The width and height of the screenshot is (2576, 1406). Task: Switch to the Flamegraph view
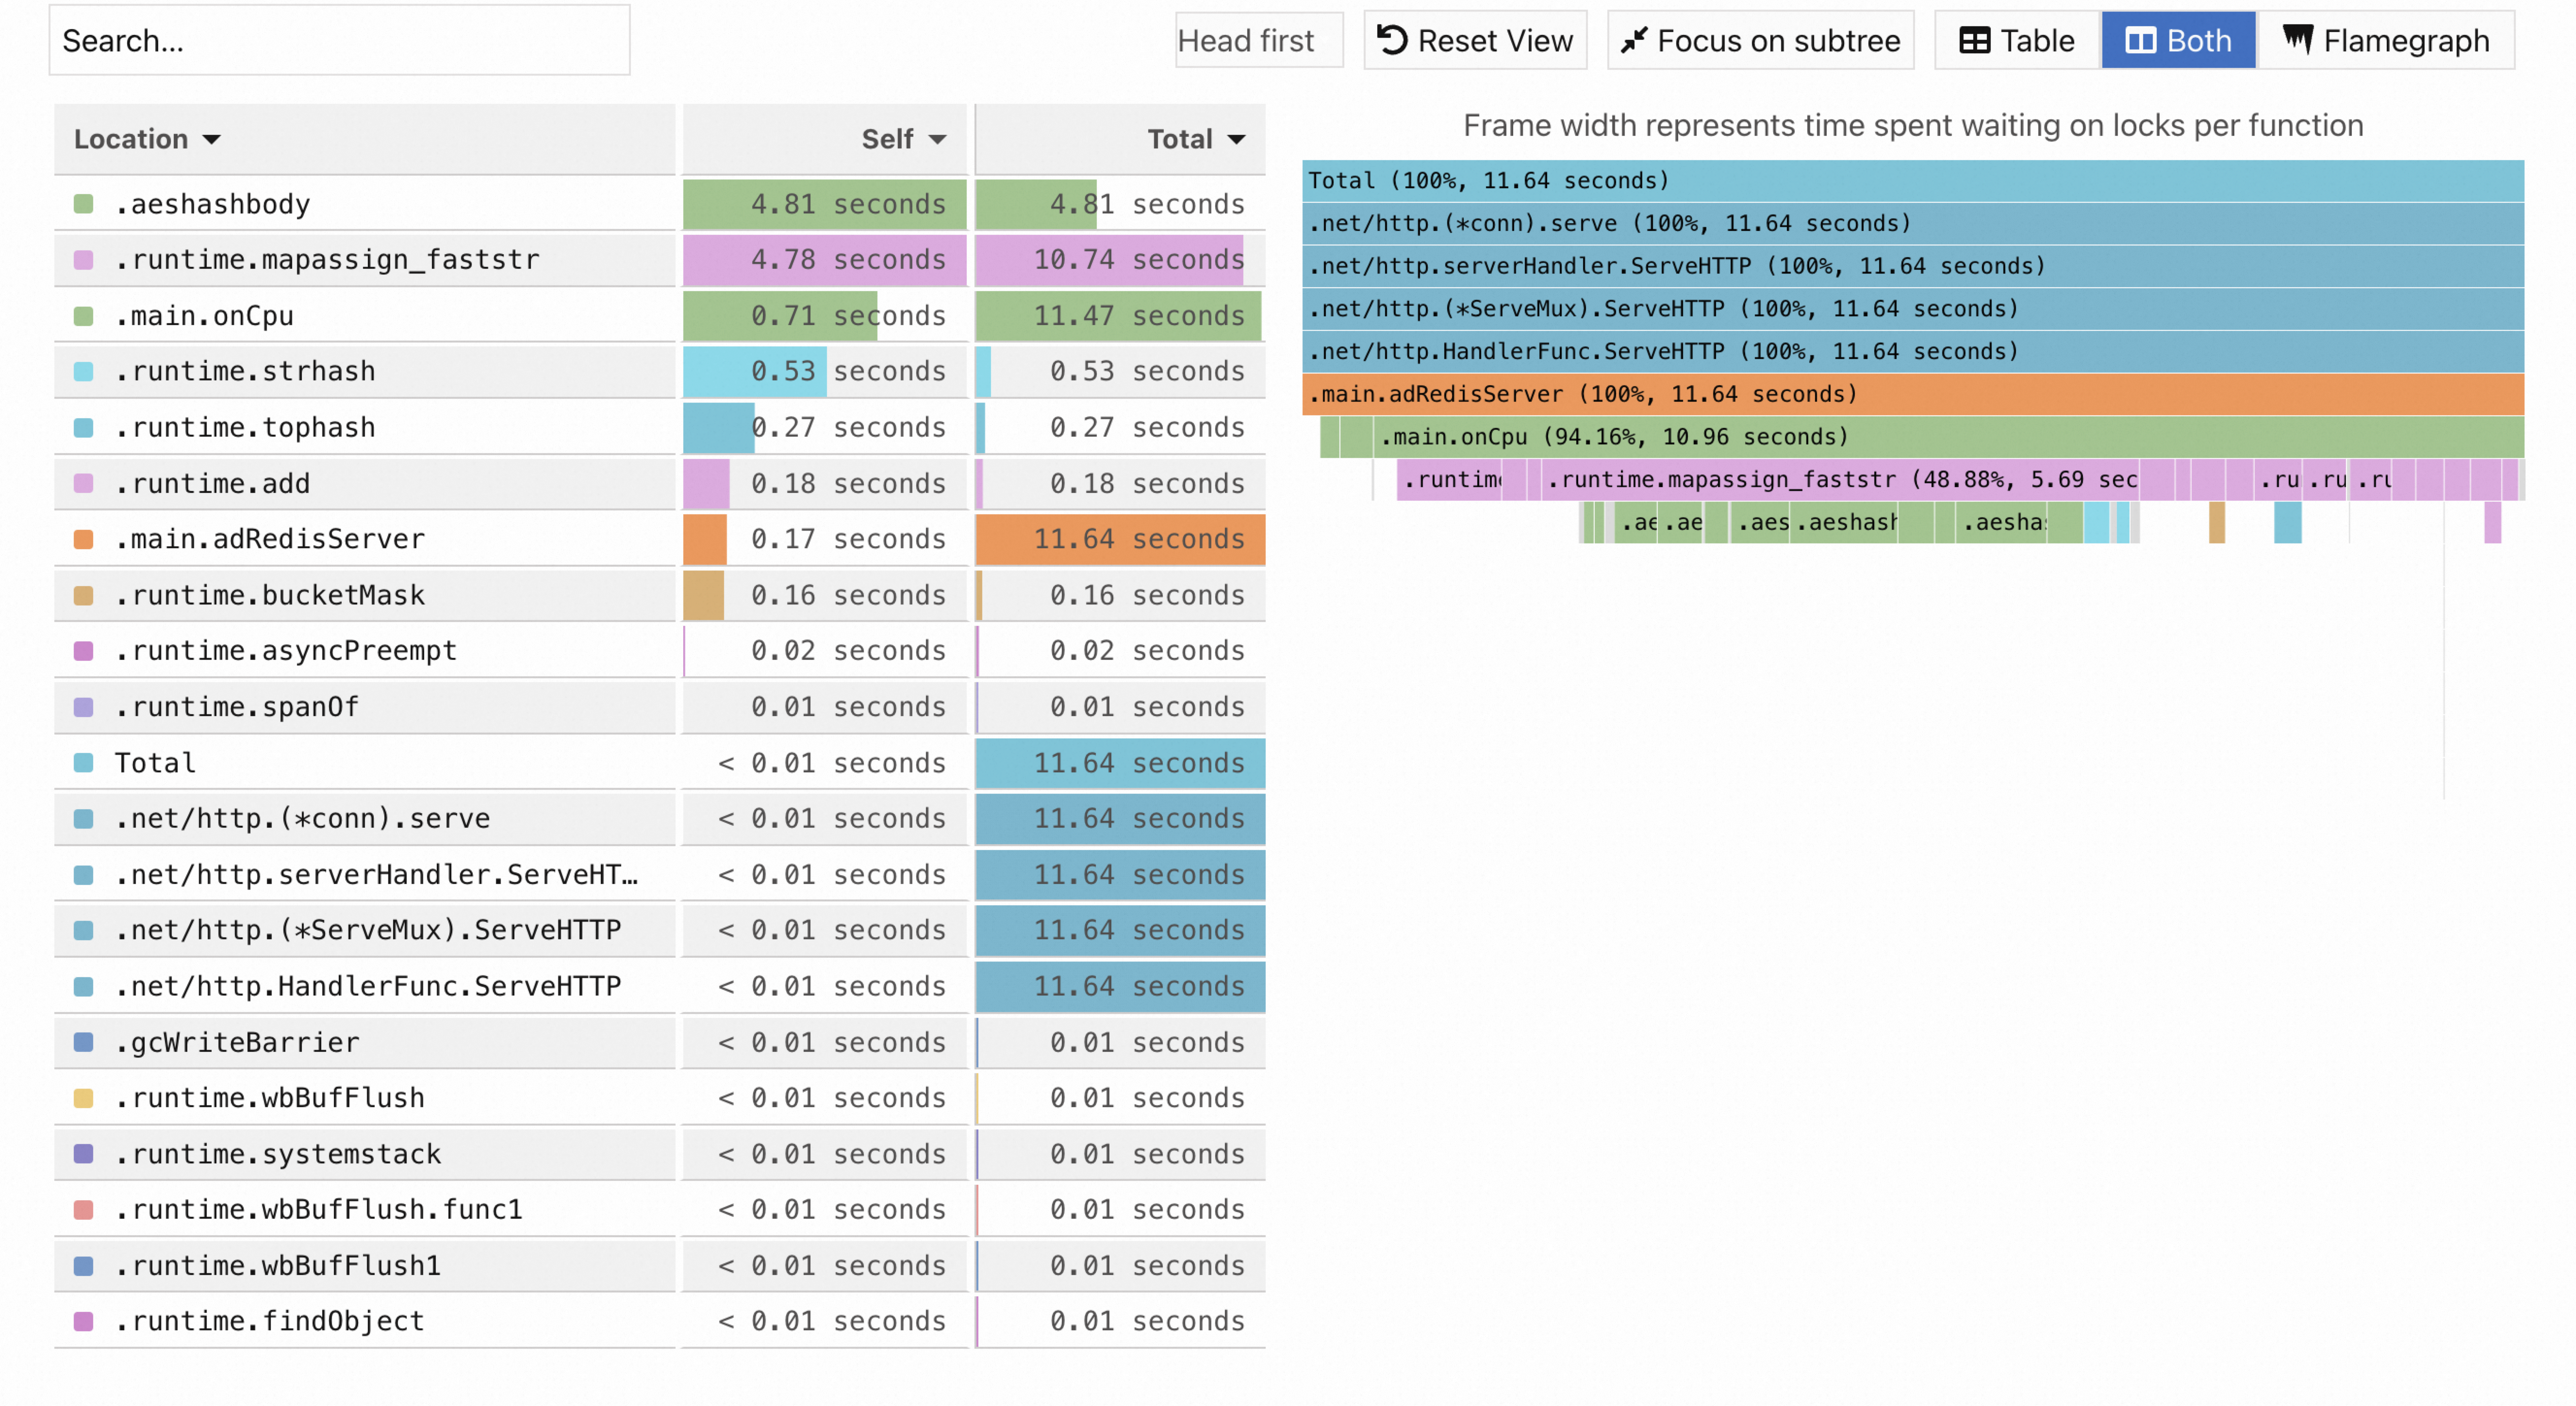(x=2386, y=40)
